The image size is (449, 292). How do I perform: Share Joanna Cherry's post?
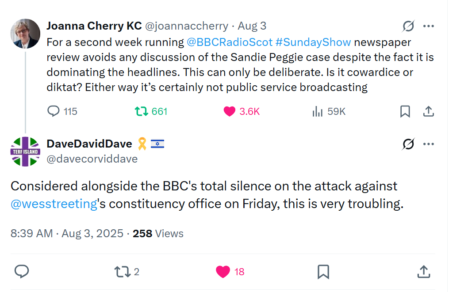[x=428, y=111]
